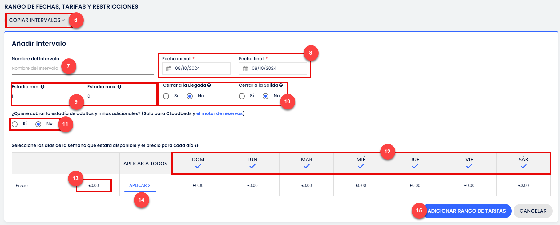Uncheck the VIE day checkmark

click(469, 166)
